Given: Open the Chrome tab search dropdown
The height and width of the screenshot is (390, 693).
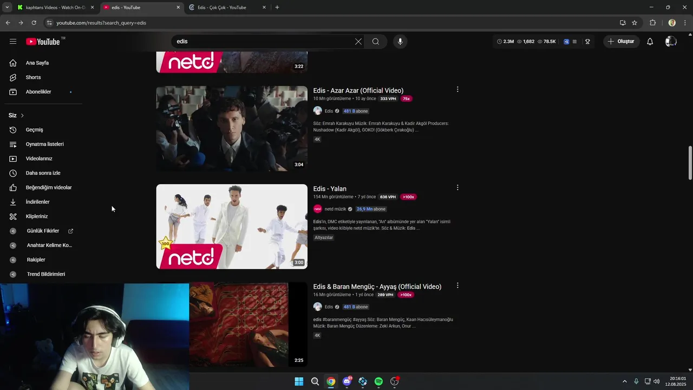Looking at the screenshot, I should [7, 7].
